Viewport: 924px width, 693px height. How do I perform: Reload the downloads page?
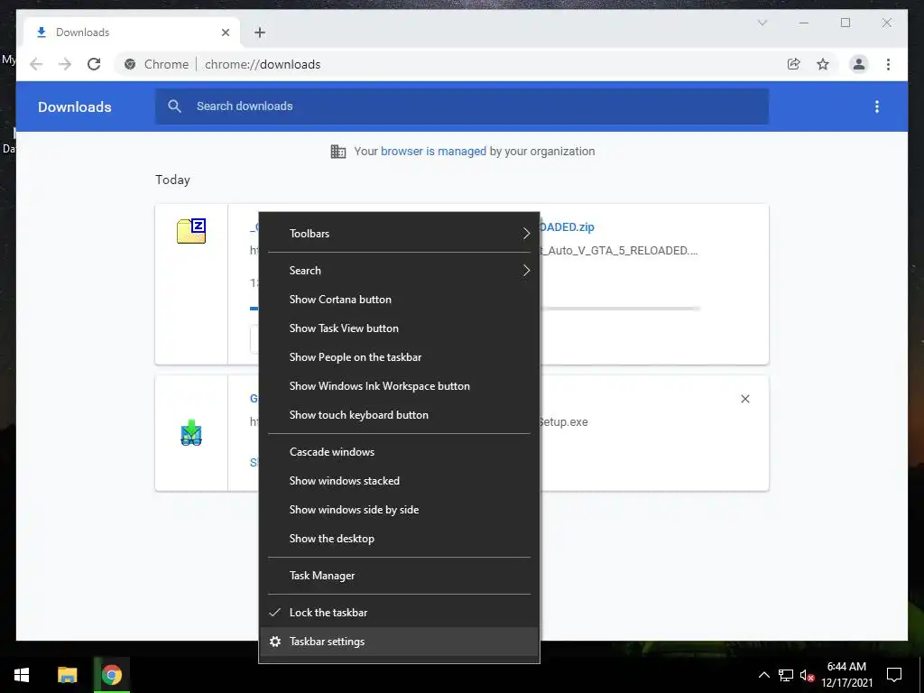[94, 64]
